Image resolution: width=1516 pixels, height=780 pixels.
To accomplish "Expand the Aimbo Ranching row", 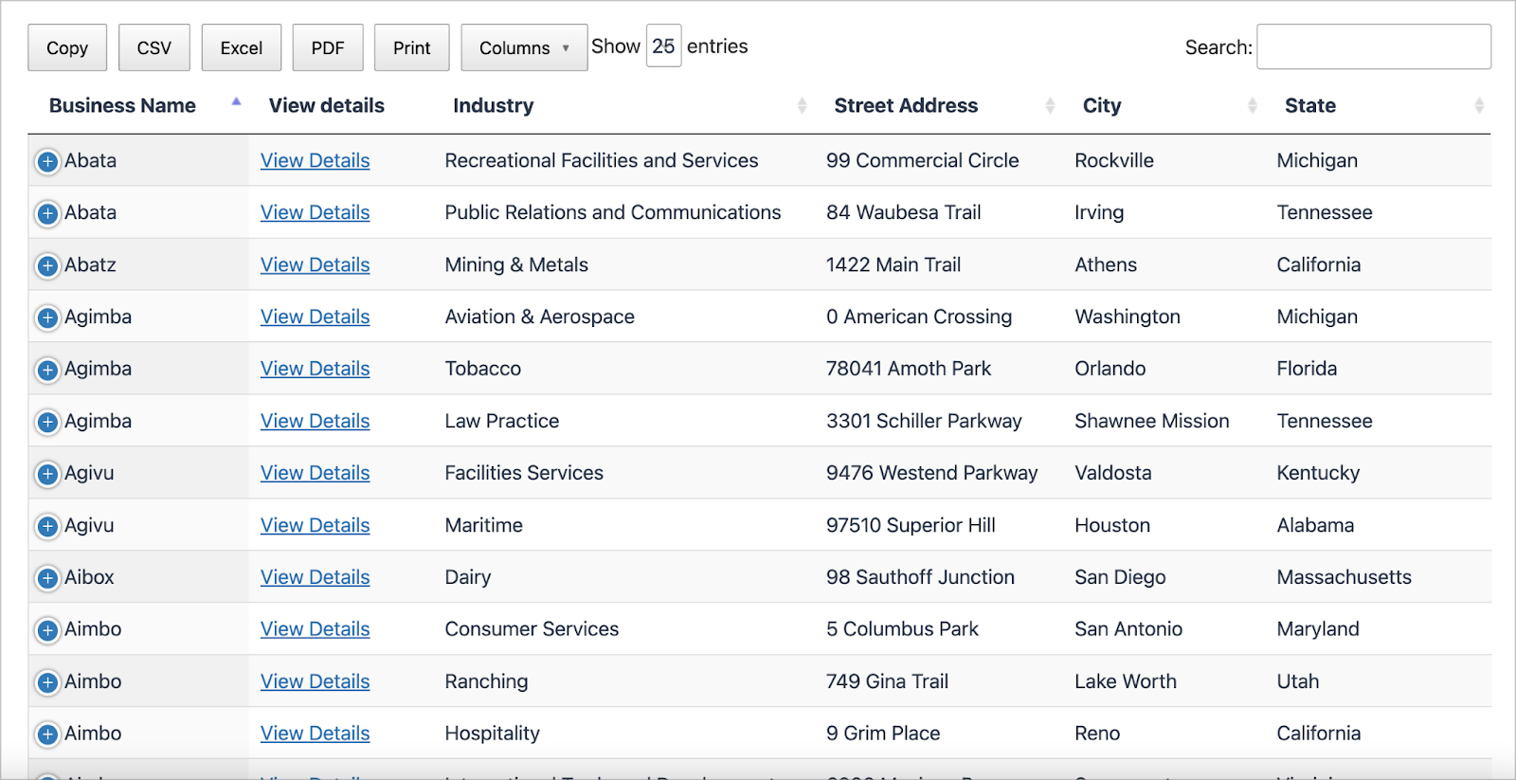I will (47, 682).
